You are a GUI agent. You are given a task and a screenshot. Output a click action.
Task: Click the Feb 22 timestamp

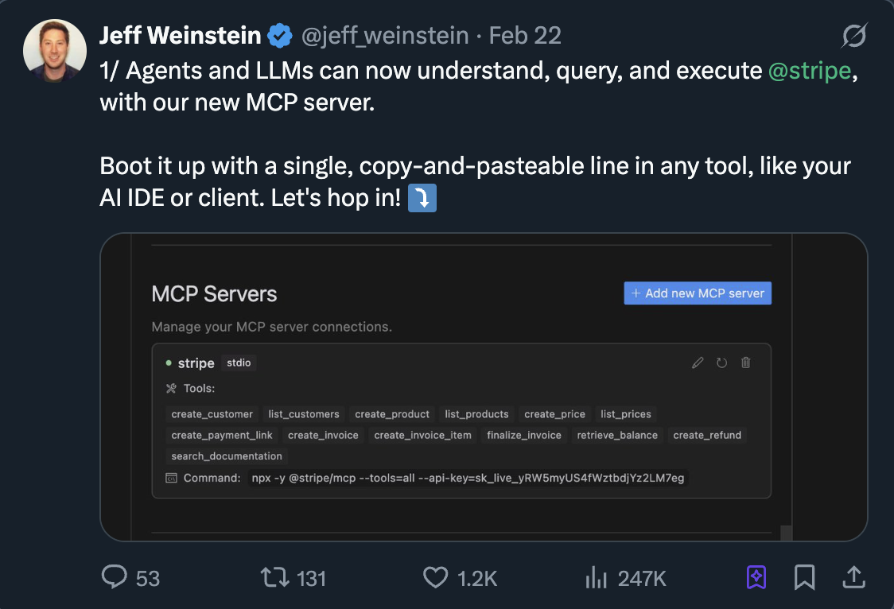[525, 36]
